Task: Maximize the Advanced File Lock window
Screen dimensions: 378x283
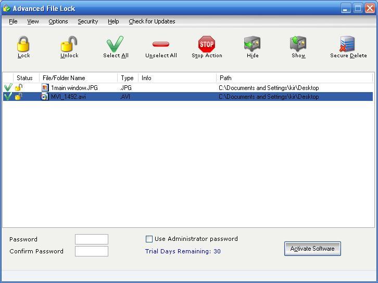Action: click(358, 9)
